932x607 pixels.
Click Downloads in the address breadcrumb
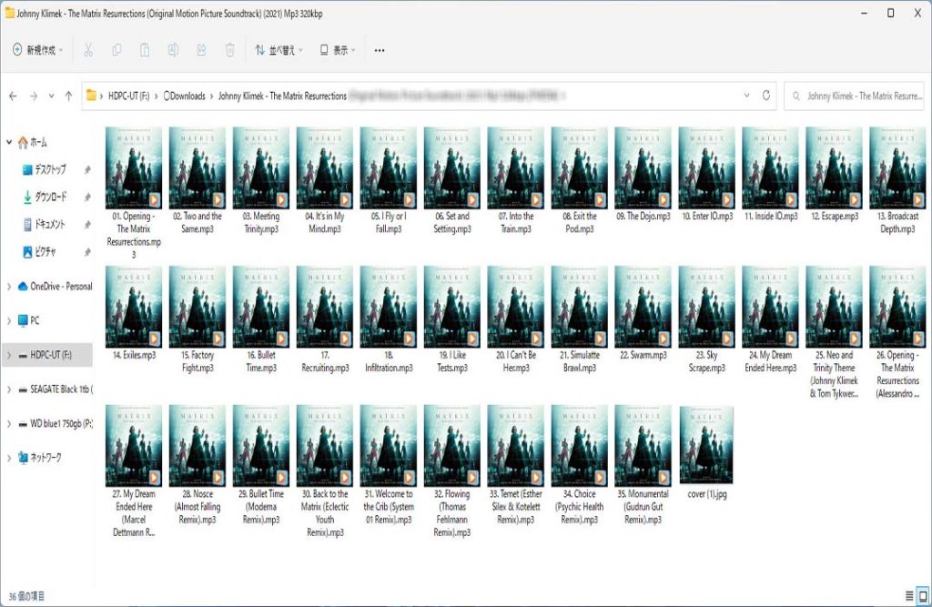point(187,96)
